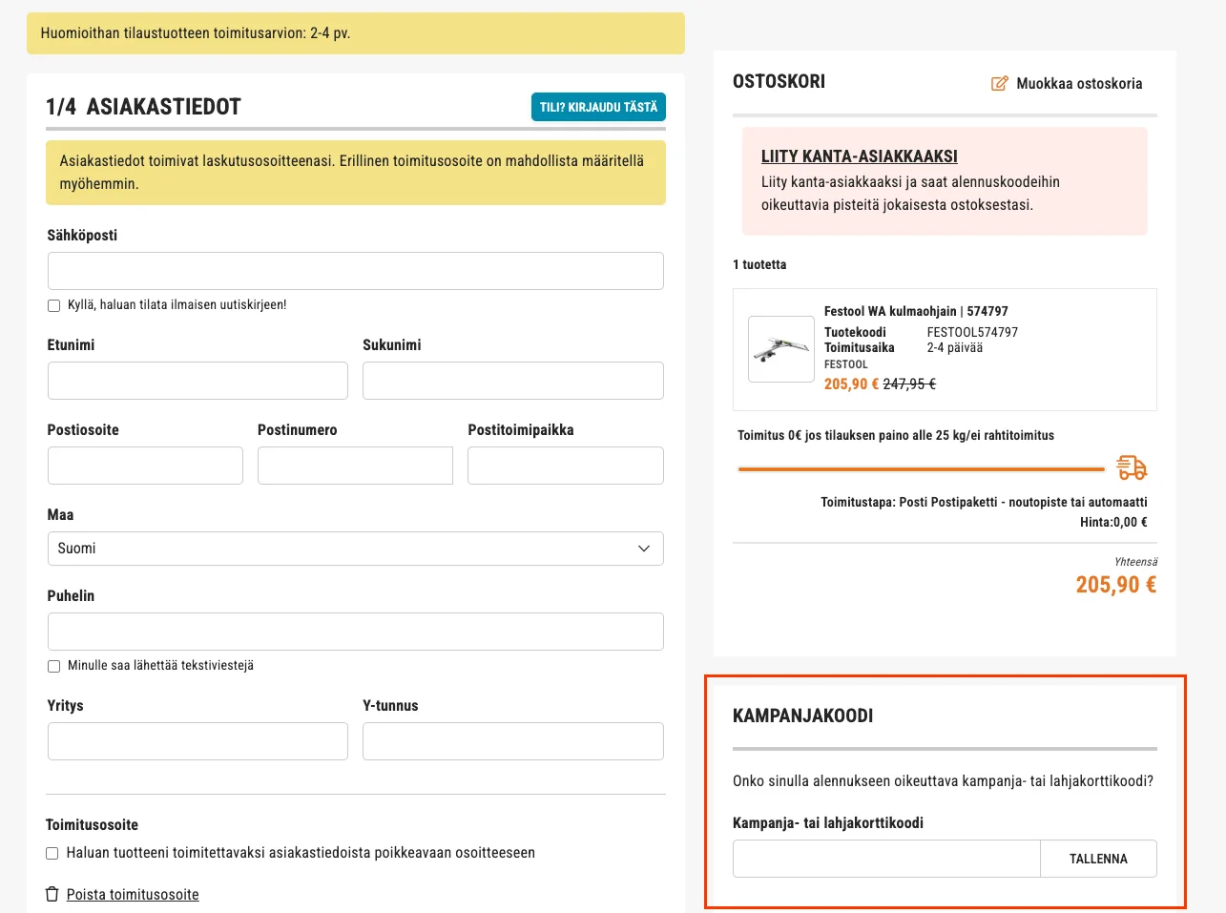Open the Maa country dropdown
Viewport: 1226px width, 913px height.
(356, 549)
